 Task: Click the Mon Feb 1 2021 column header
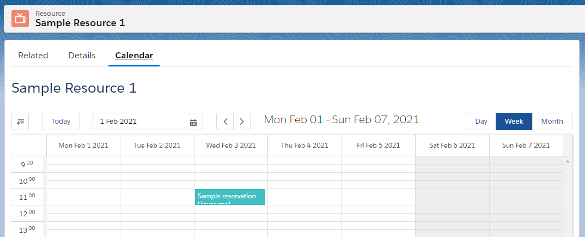83,145
